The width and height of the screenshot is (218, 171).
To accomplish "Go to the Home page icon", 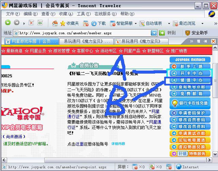I will [55, 23].
